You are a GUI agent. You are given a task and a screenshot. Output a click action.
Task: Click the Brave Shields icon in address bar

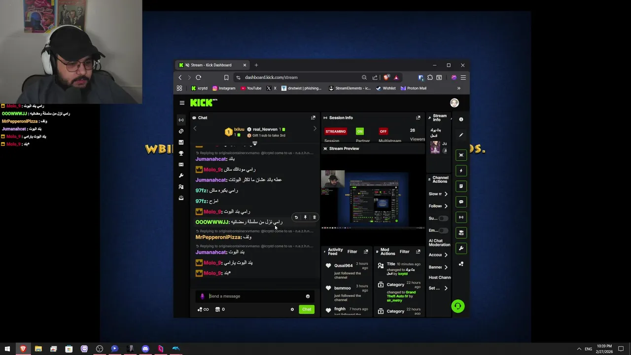tap(386, 77)
